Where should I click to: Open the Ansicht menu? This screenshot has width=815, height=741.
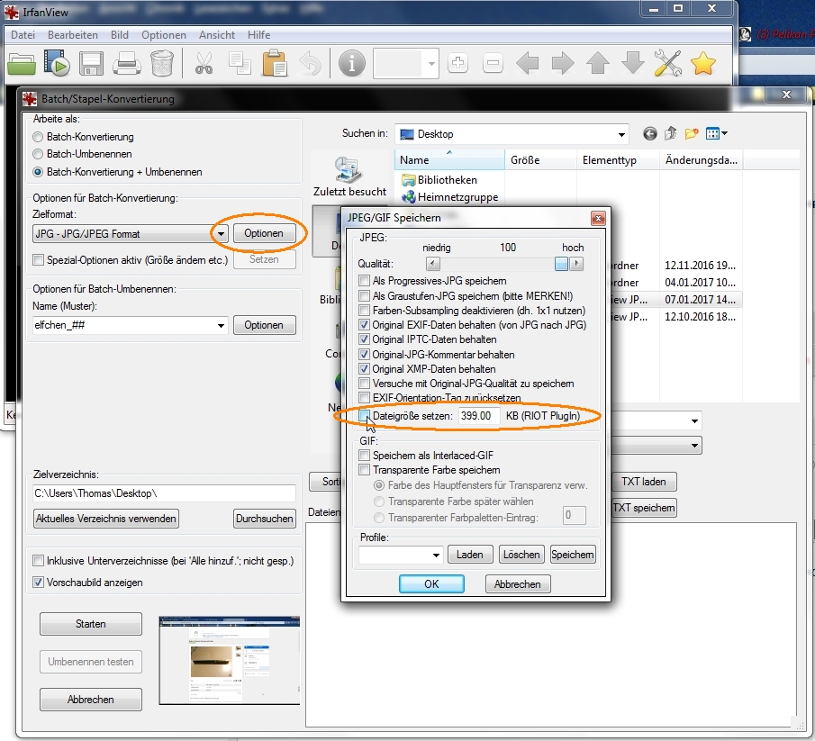(217, 35)
